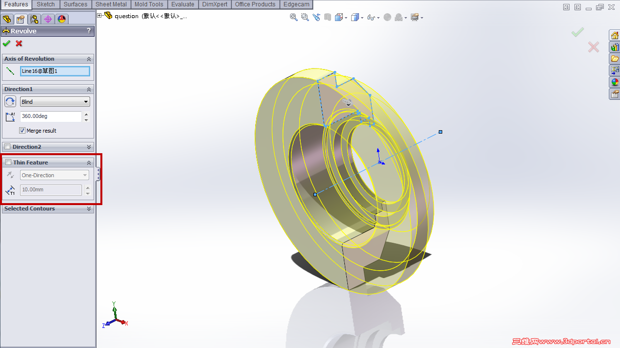Switch to the Surfaces tab

75,4
